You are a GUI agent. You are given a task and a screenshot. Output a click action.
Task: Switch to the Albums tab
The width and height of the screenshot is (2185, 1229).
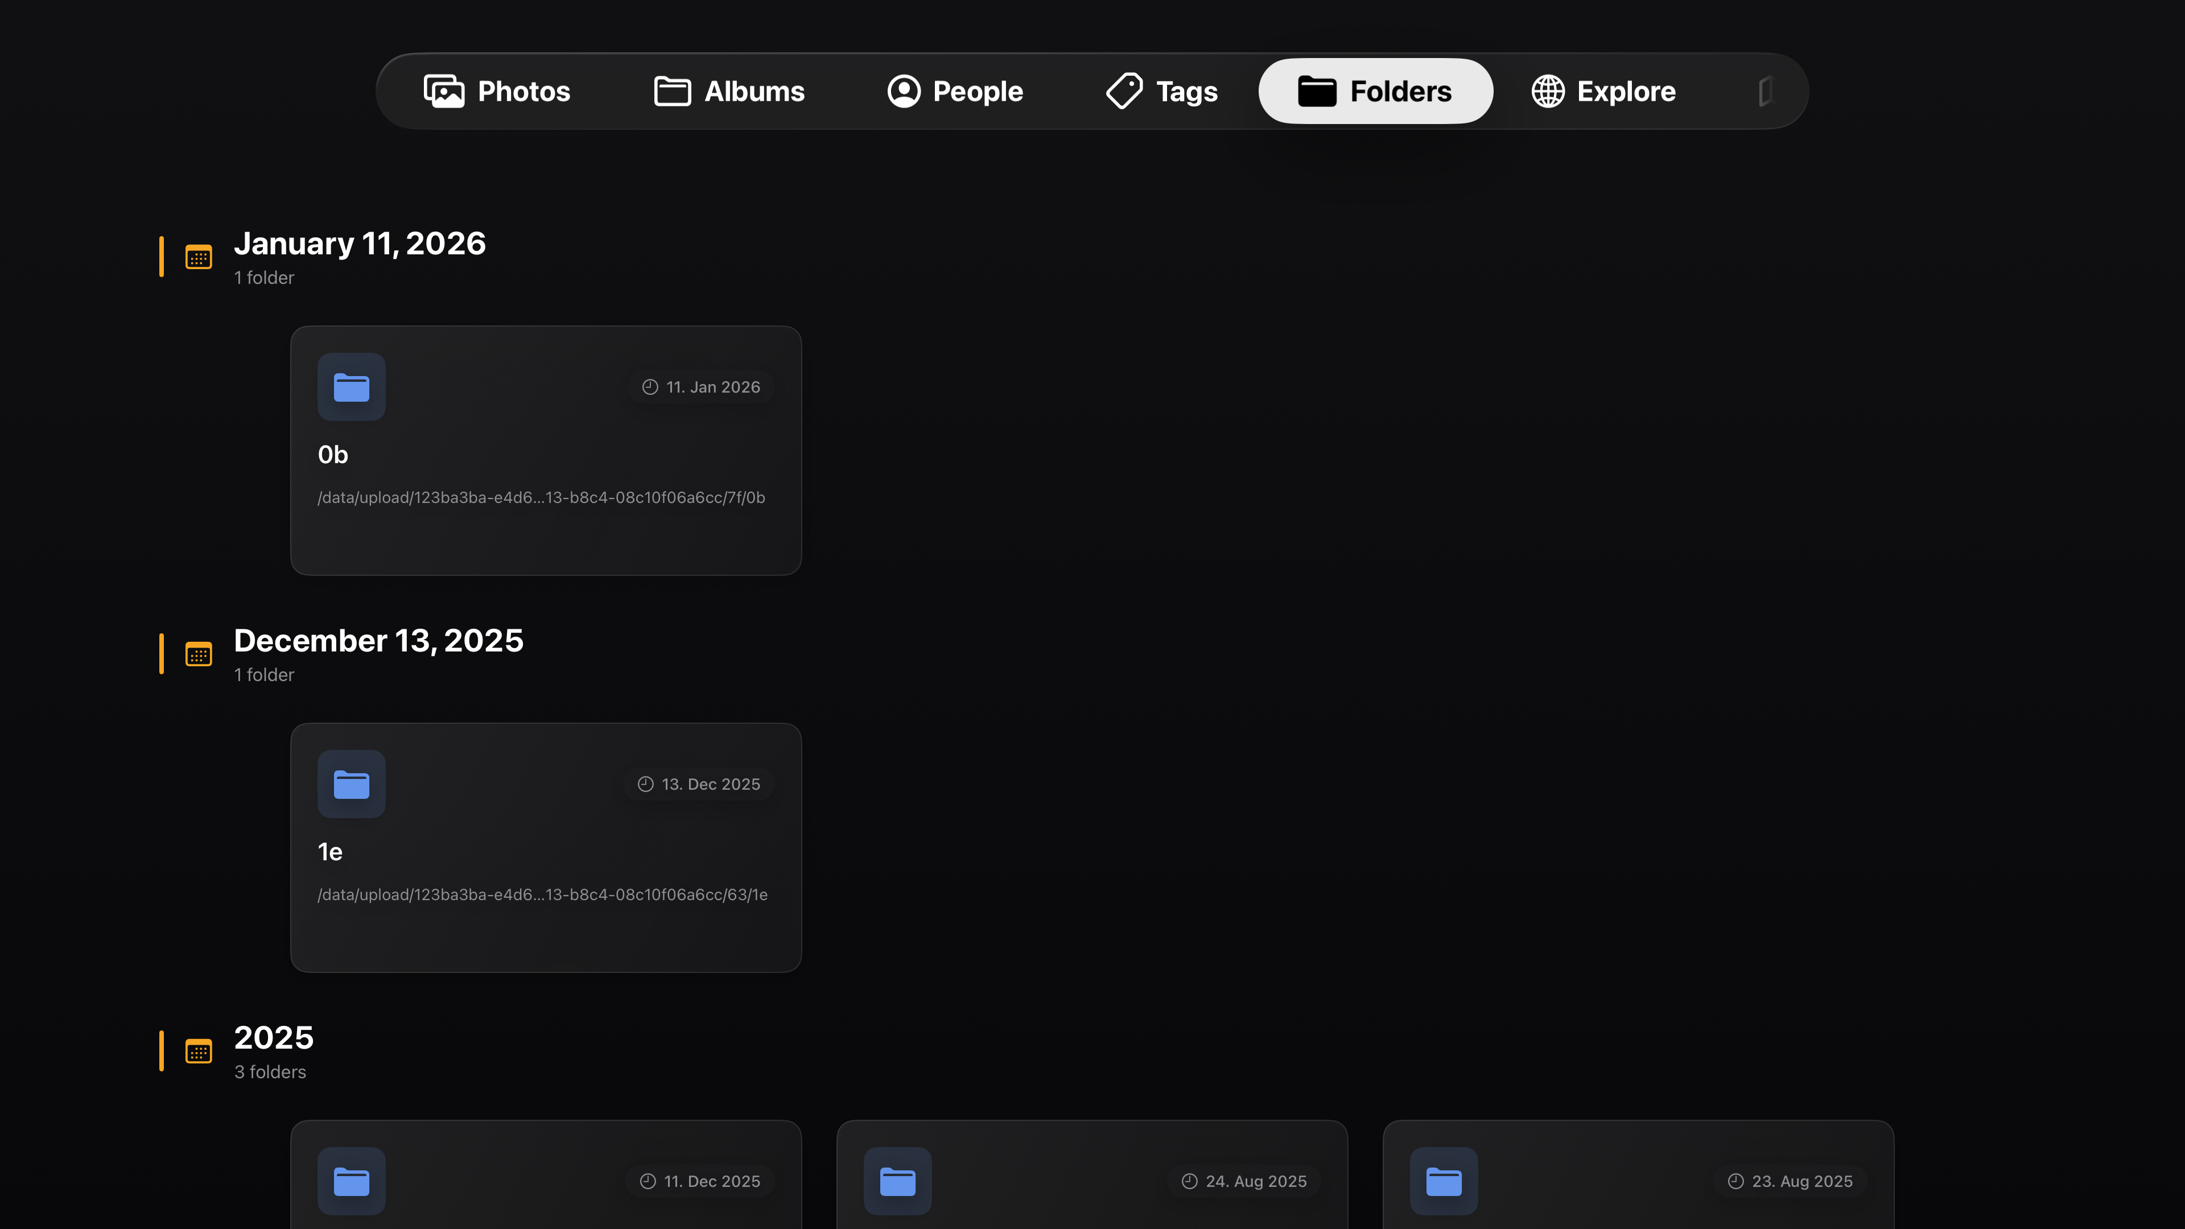coord(729,91)
